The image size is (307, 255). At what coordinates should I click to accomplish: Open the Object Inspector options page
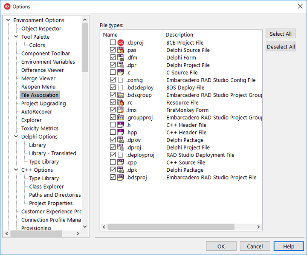coord(41,28)
